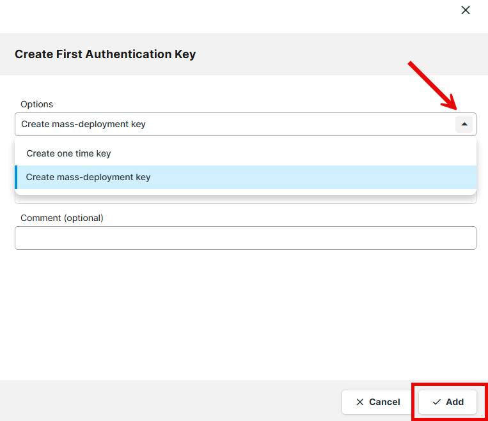Click empty dialog area below Comment field
Screen dimensions: 488x421
(x=245, y=313)
